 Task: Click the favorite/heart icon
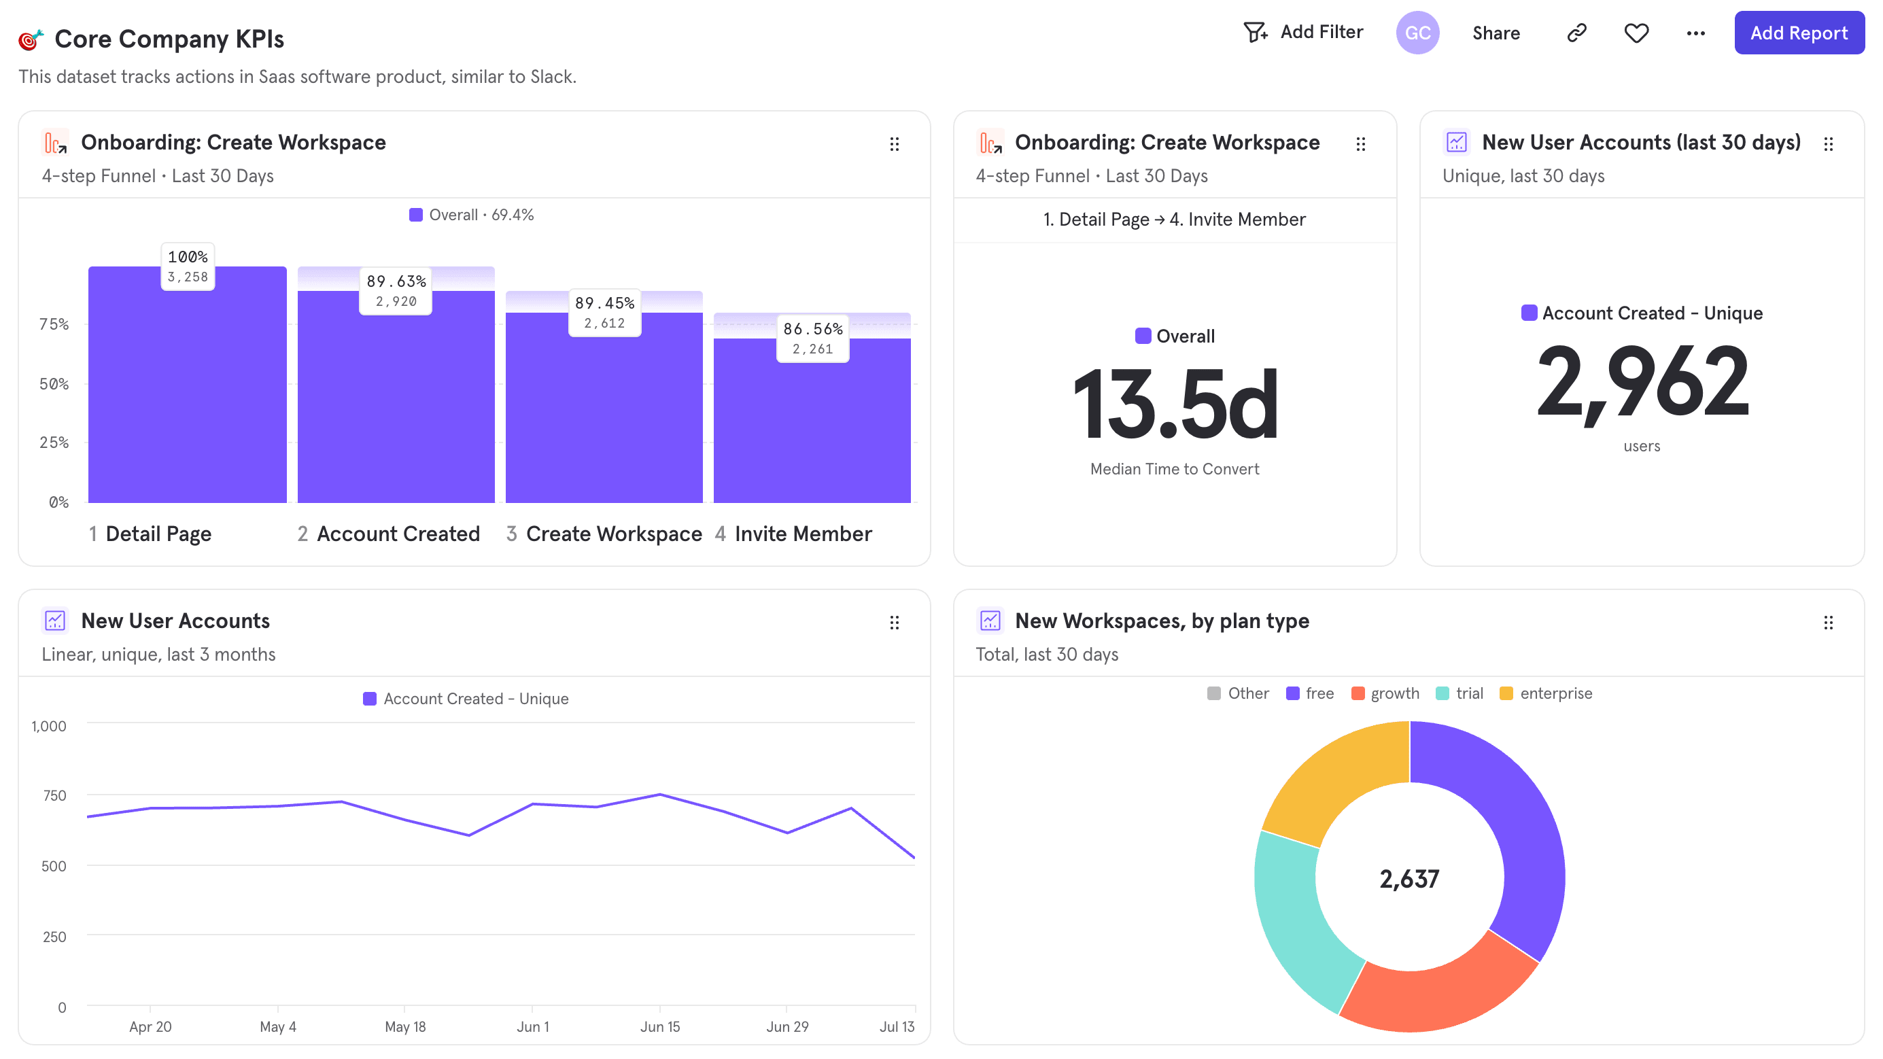click(1636, 33)
